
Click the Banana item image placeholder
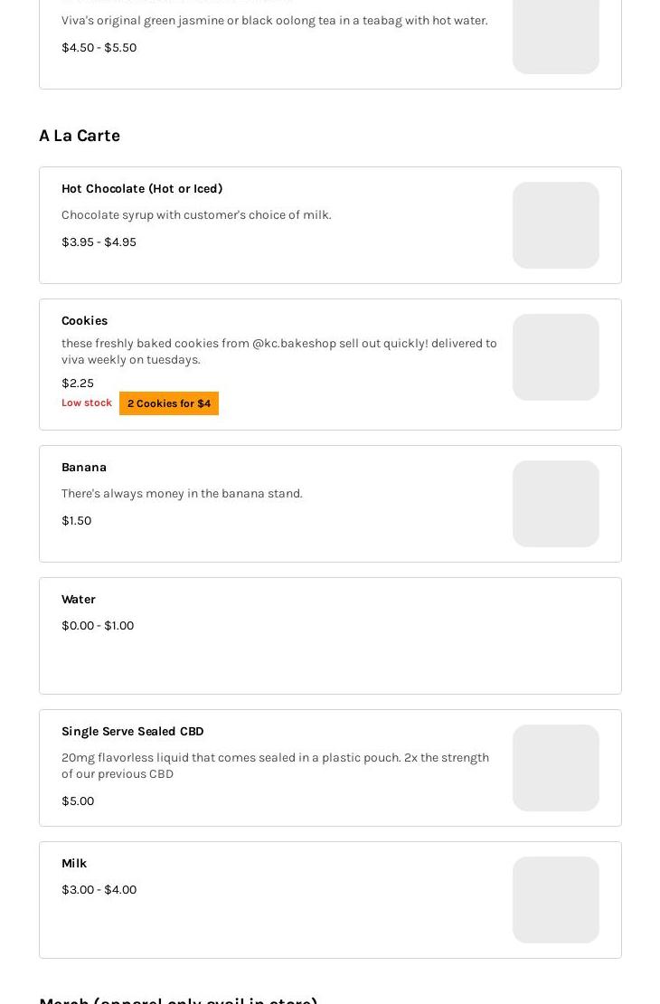click(x=555, y=504)
